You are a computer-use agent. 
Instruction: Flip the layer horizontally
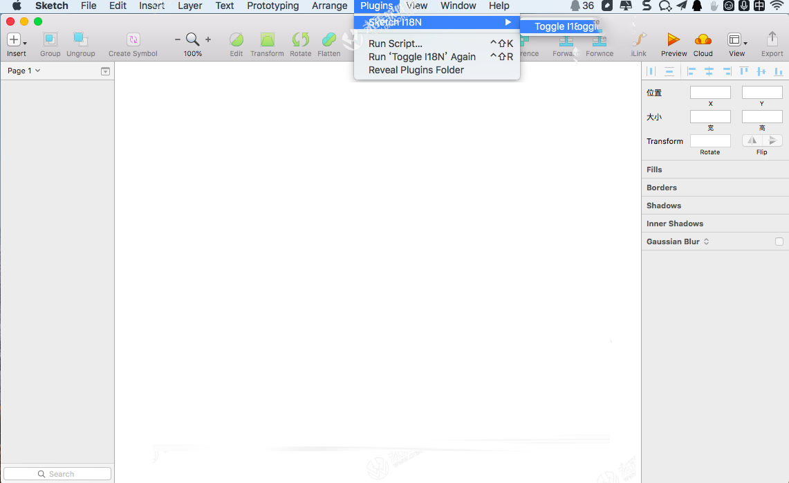tap(752, 140)
